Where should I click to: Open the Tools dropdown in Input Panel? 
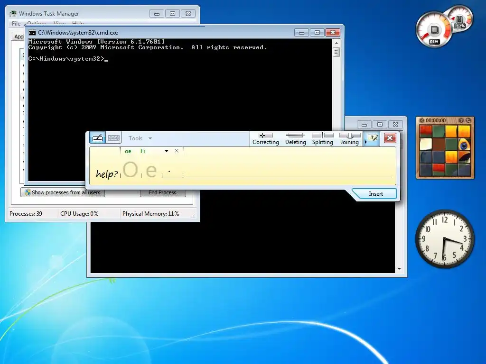[140, 138]
